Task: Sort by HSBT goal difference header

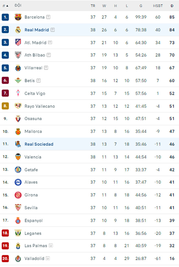Action: click(x=158, y=6)
